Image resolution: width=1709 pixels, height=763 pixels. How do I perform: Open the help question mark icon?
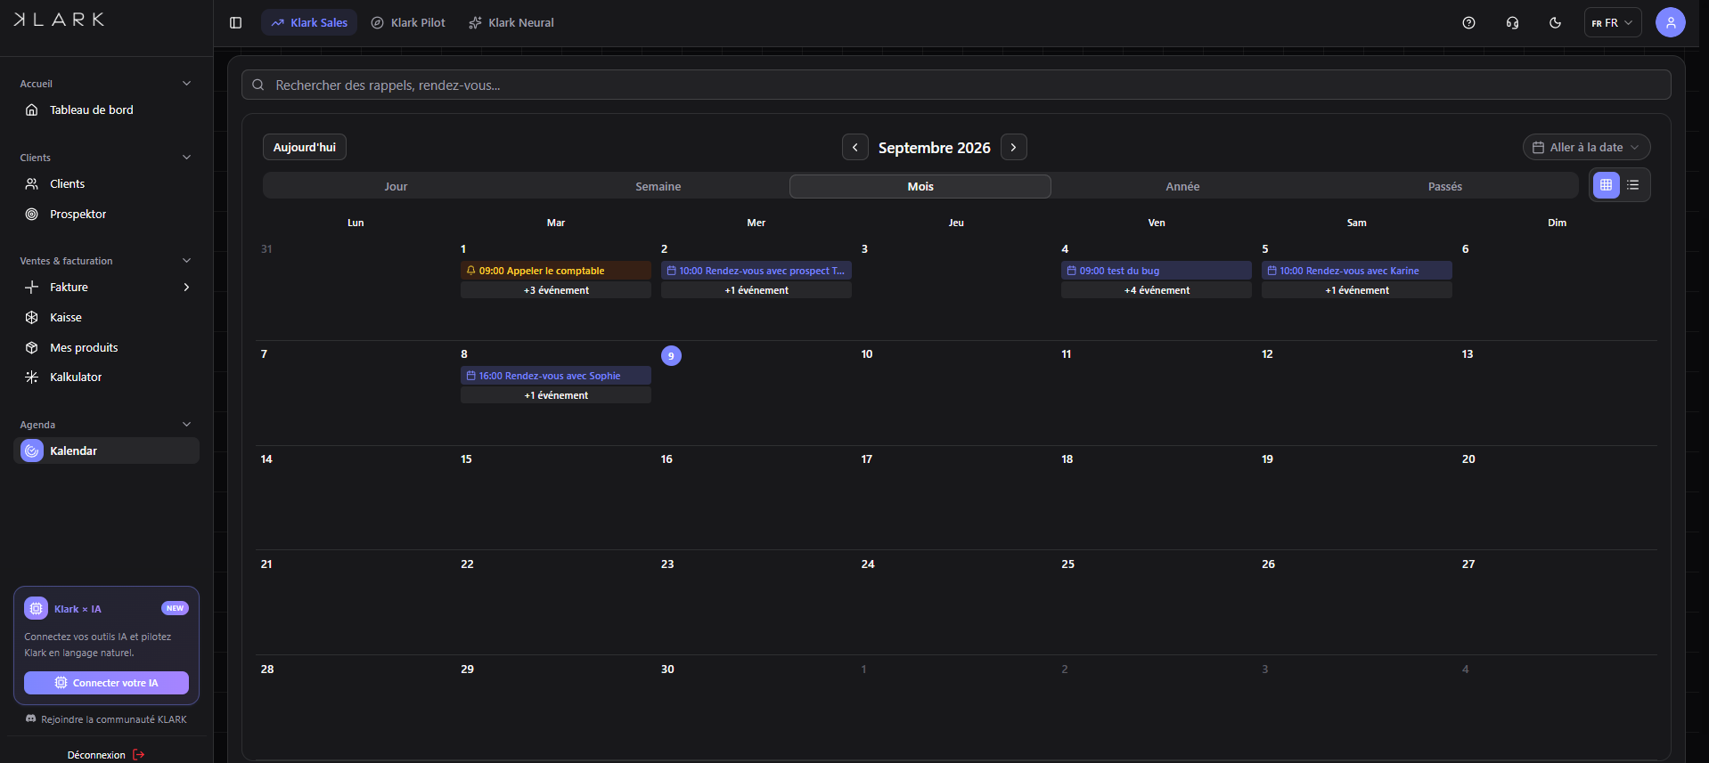[1468, 22]
